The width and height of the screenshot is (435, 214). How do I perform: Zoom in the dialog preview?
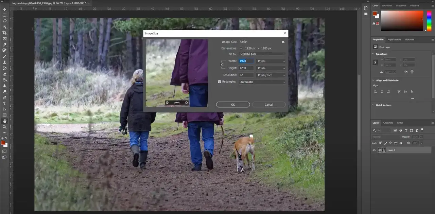pos(187,103)
